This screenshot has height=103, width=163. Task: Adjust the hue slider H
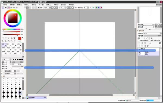tap(12, 29)
